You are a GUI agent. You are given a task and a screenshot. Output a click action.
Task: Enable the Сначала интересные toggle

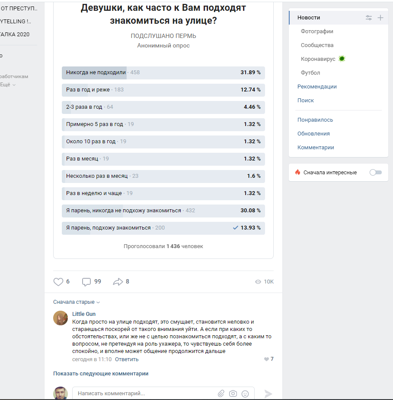coord(375,172)
